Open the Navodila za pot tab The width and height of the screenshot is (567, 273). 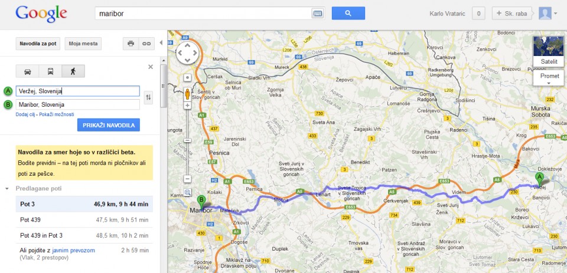(38, 44)
